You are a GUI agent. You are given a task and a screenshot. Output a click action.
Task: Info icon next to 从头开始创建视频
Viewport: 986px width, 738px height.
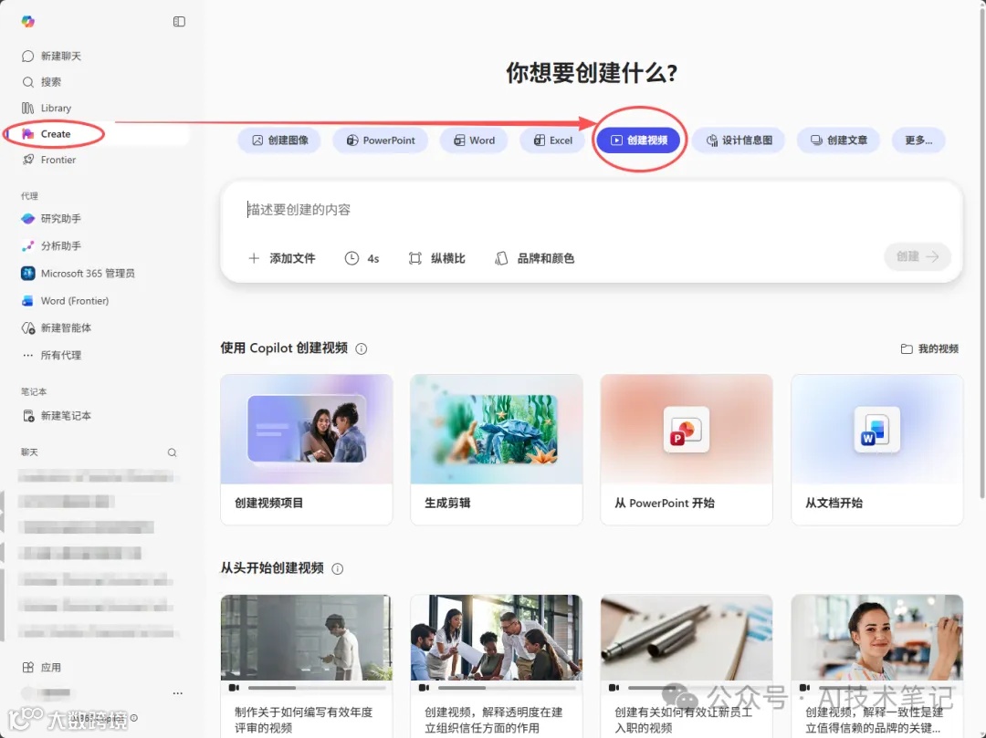click(x=337, y=568)
